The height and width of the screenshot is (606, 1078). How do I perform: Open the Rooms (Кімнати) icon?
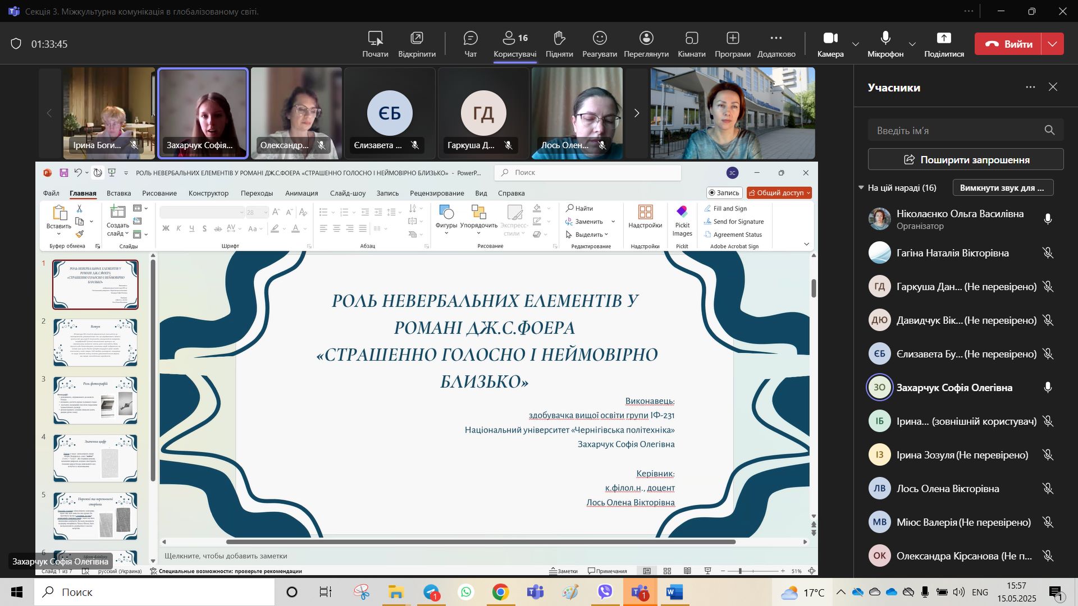point(691,38)
